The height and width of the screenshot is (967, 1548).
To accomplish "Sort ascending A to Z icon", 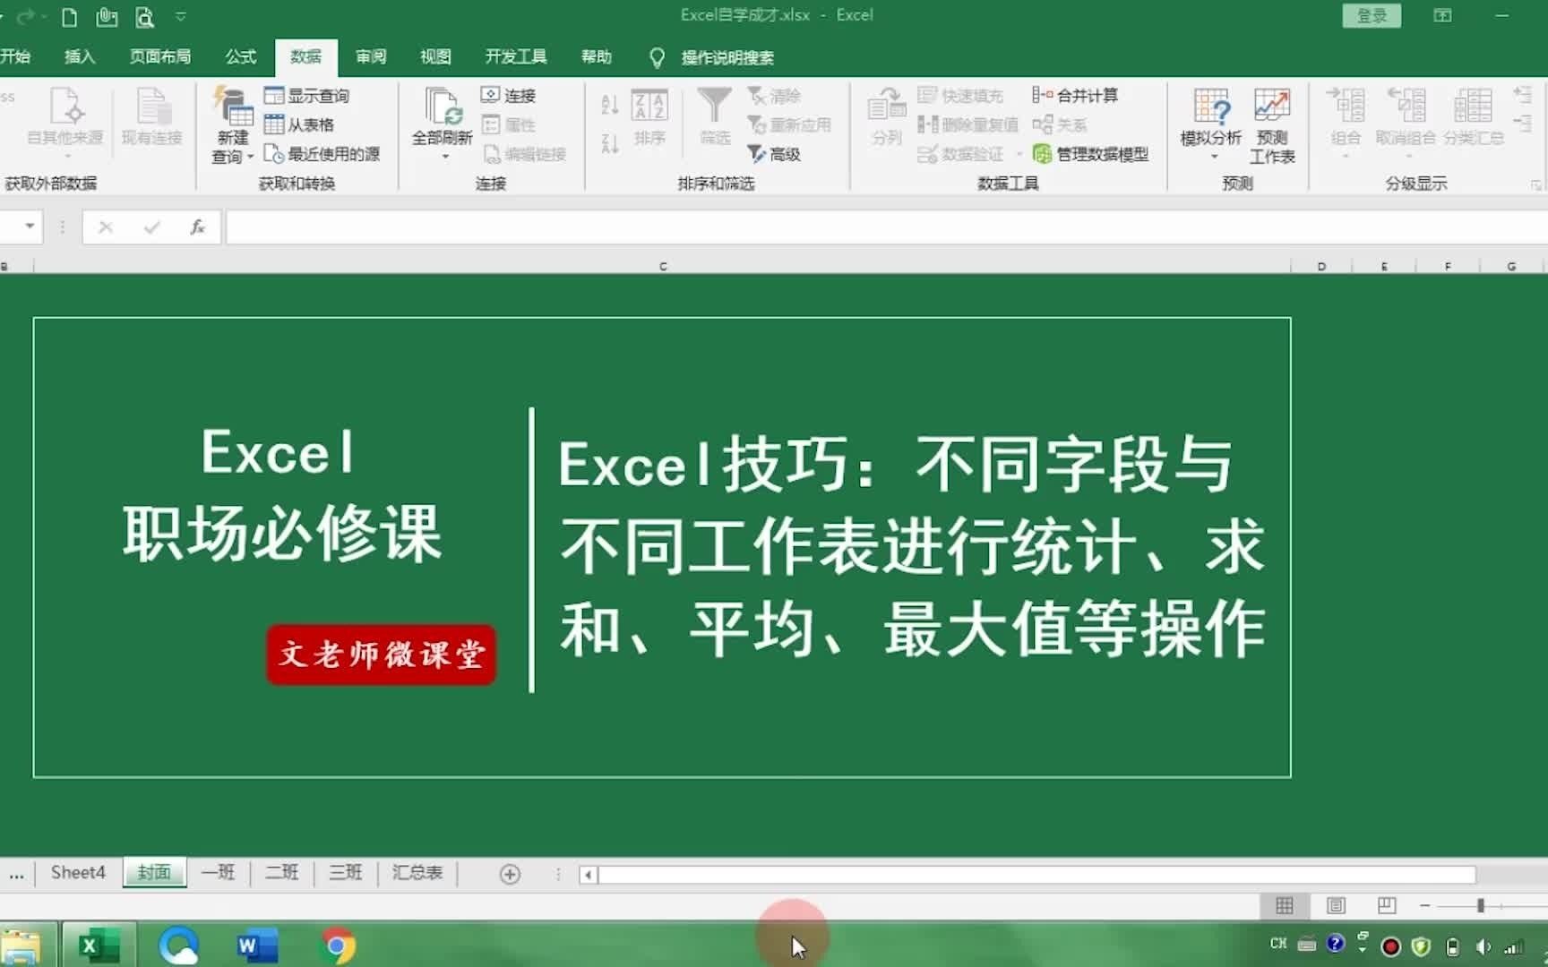I will [x=610, y=105].
